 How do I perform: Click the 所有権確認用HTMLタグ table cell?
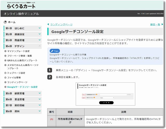[x=70, y=121]
